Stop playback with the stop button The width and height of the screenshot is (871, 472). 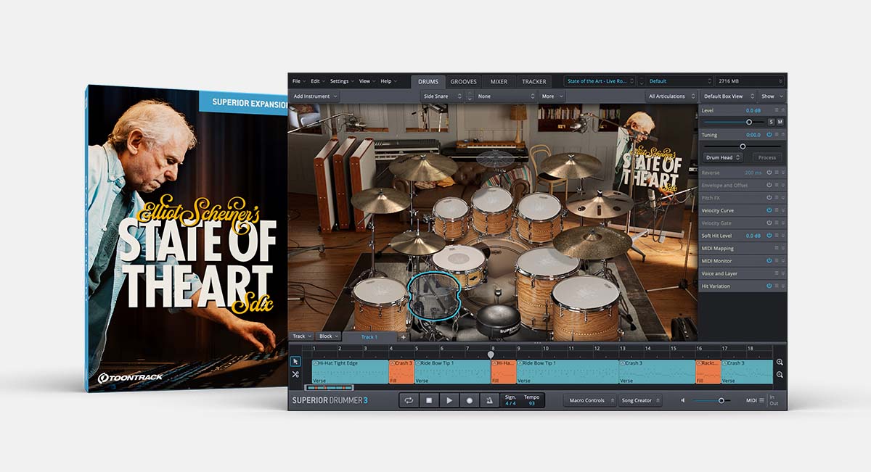coord(429,400)
